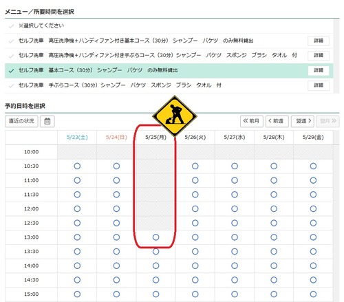Open the calendar date picker icon
The height and width of the screenshot is (302, 344).
(x=47, y=121)
